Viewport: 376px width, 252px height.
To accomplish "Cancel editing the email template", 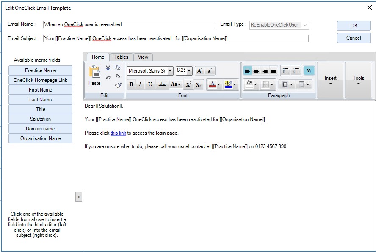I will (x=354, y=38).
